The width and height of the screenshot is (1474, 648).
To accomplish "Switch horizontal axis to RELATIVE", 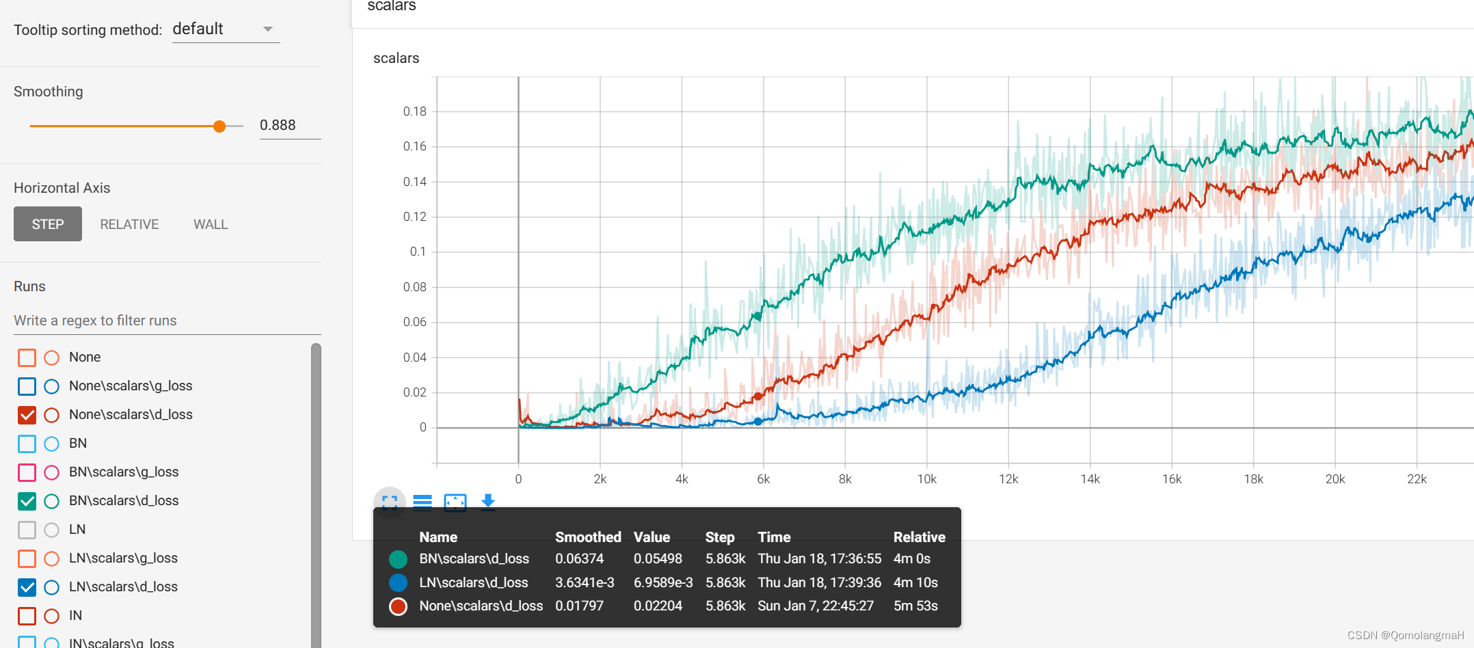I will [x=129, y=224].
